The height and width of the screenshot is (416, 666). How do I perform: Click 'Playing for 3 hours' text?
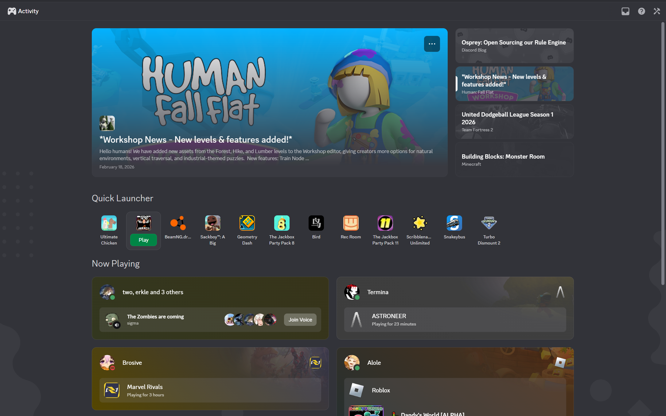click(146, 395)
